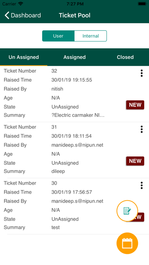Open ticket with summary dileep

[74, 150]
